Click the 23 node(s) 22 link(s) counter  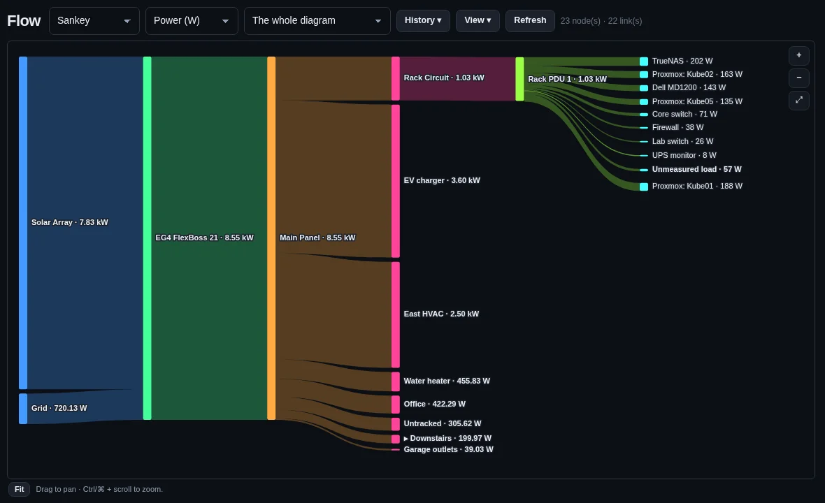(601, 21)
